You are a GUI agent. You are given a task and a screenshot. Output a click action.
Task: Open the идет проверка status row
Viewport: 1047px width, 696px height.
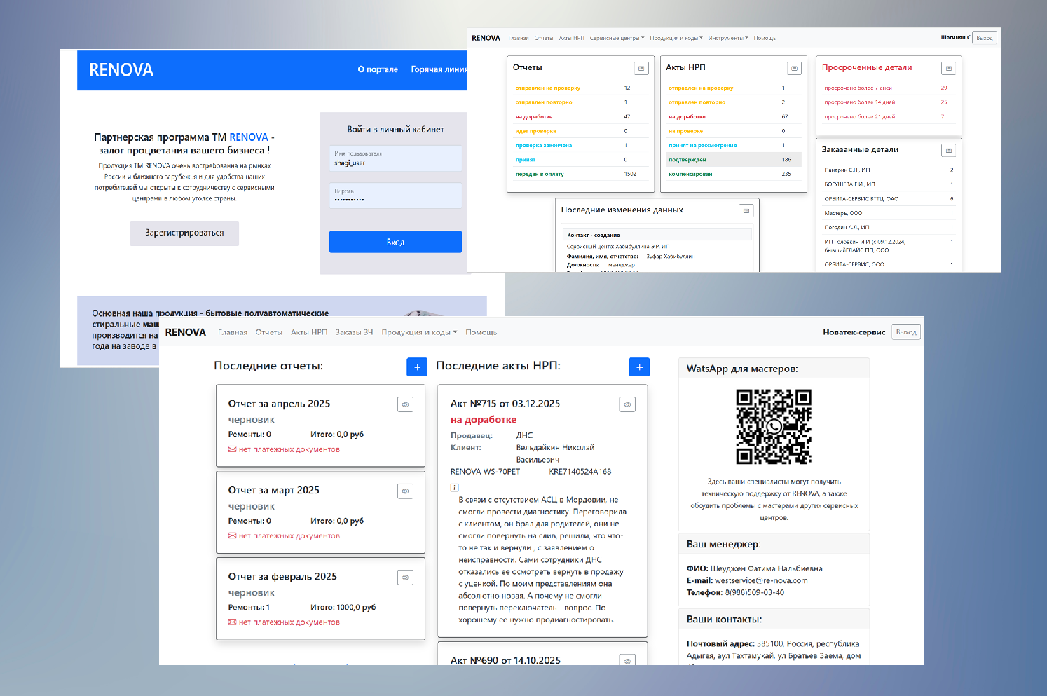580,131
